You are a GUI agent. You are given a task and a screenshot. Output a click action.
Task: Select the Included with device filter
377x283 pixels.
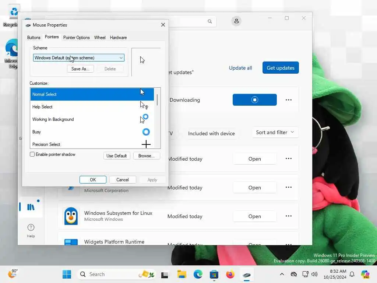click(x=211, y=133)
